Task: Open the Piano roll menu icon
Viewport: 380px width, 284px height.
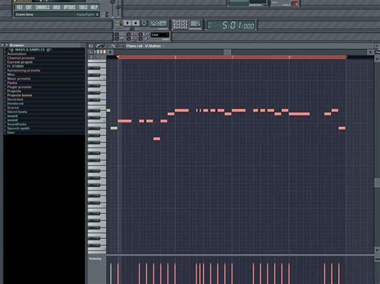Action: coord(91,46)
